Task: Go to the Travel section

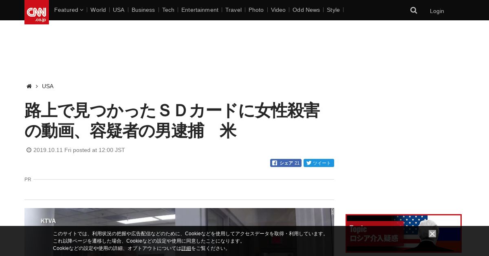Action: (233, 10)
